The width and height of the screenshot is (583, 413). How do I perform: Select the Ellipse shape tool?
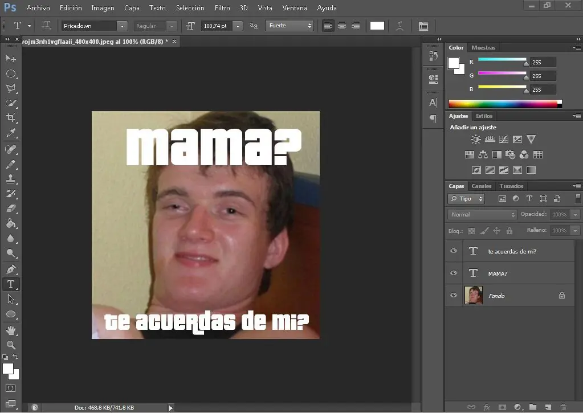(x=11, y=314)
